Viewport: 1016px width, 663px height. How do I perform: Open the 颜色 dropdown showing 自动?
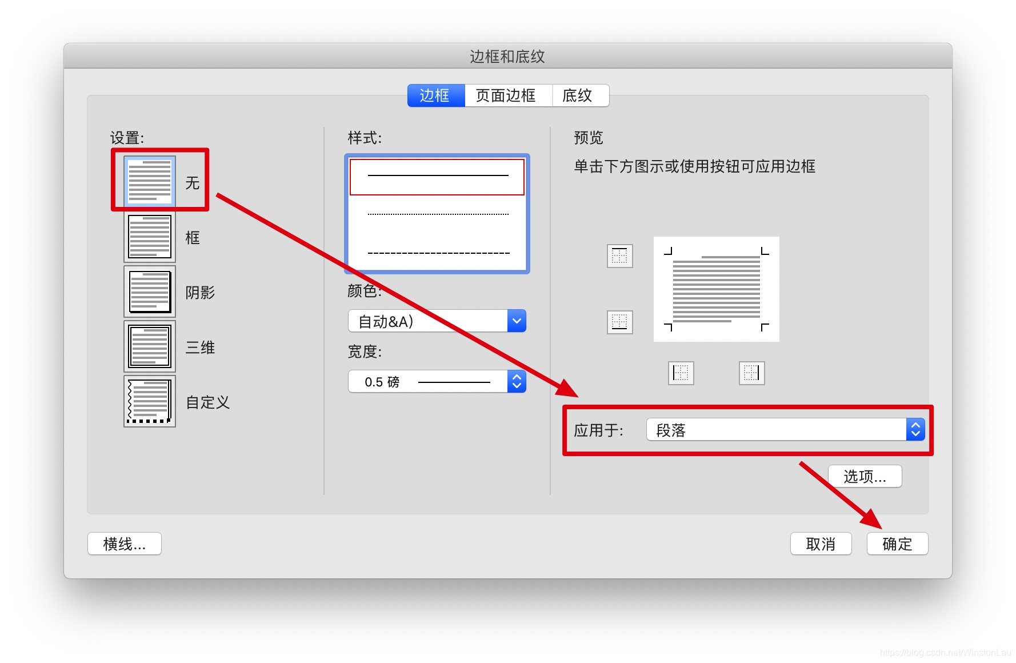(437, 321)
